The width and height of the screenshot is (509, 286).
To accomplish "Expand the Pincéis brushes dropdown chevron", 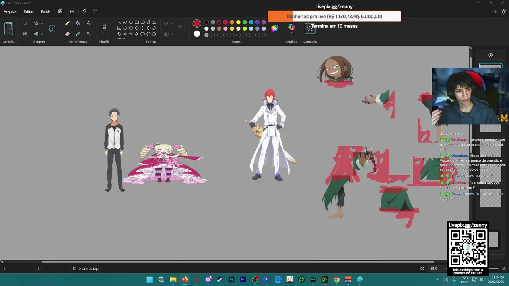I will pos(104,34).
